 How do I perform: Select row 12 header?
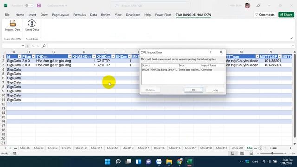click(3, 104)
